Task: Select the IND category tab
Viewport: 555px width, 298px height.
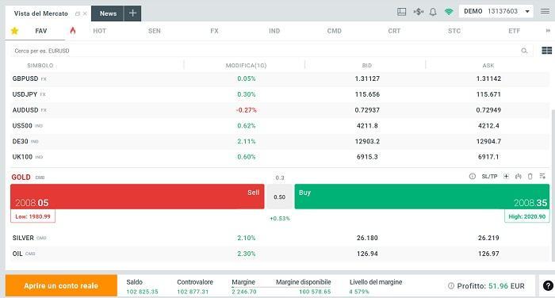Action: 274,31
